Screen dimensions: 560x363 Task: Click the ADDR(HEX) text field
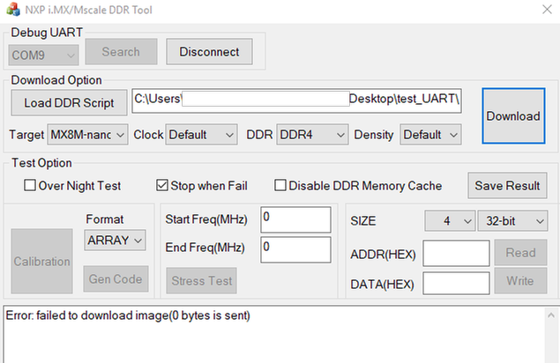(x=456, y=254)
